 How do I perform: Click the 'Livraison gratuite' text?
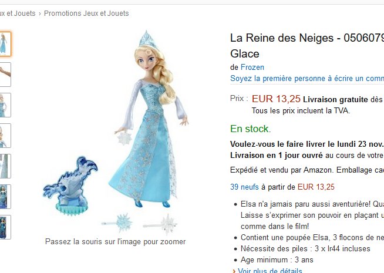(335, 100)
